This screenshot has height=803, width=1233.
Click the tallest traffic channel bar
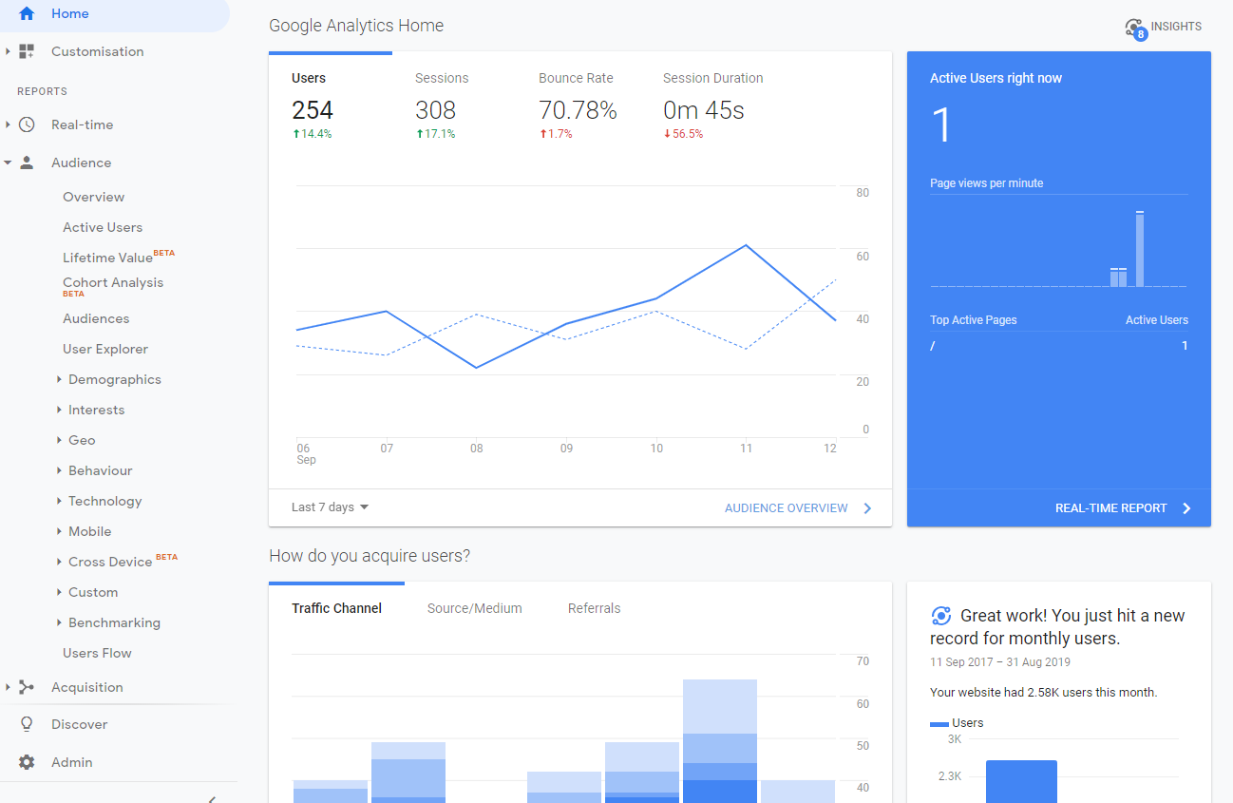tap(720, 741)
